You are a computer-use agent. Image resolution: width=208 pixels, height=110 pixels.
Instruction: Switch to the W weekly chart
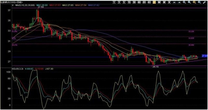tap(159, 2)
